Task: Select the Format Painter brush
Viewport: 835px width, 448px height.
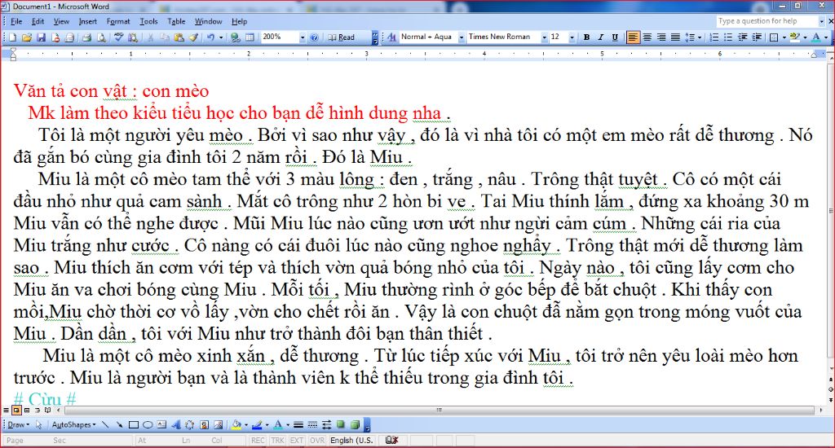Action: click(193, 37)
